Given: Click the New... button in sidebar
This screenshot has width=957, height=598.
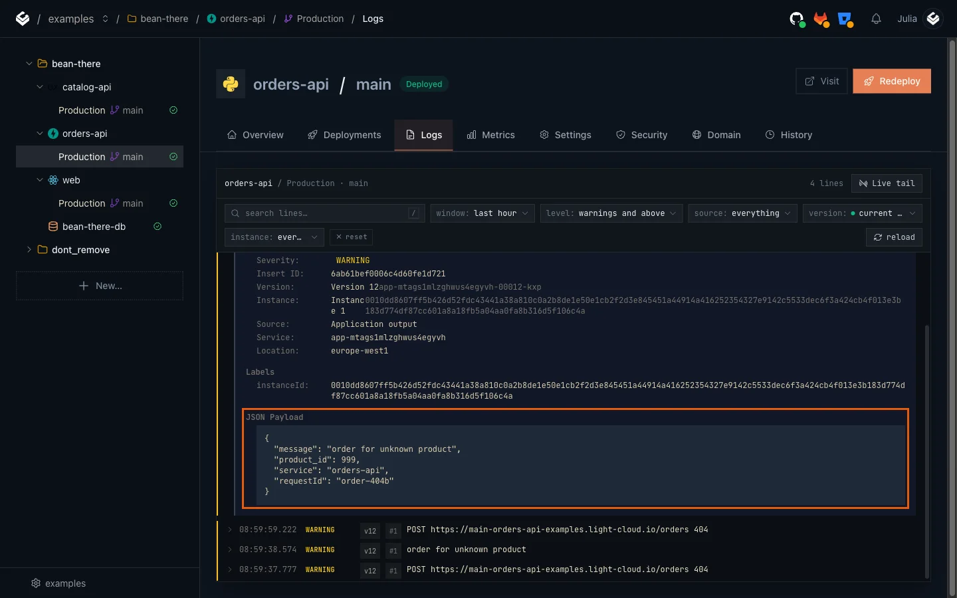Looking at the screenshot, I should pyautogui.click(x=100, y=286).
